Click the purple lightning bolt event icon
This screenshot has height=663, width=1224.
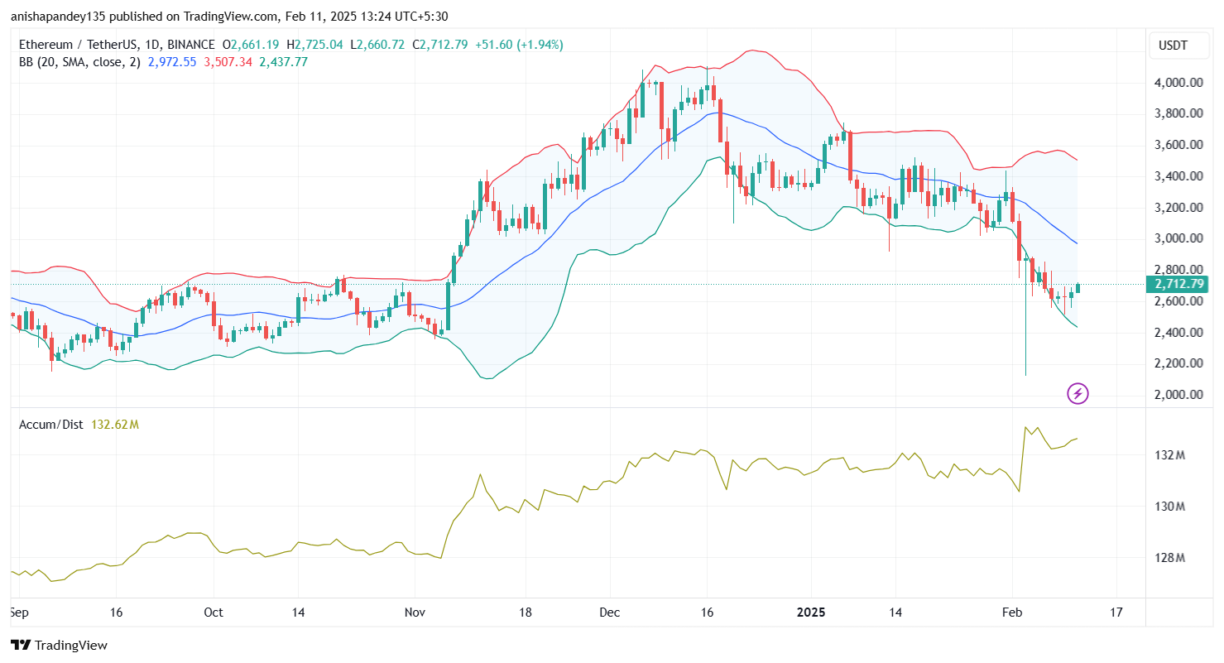[x=1078, y=393]
